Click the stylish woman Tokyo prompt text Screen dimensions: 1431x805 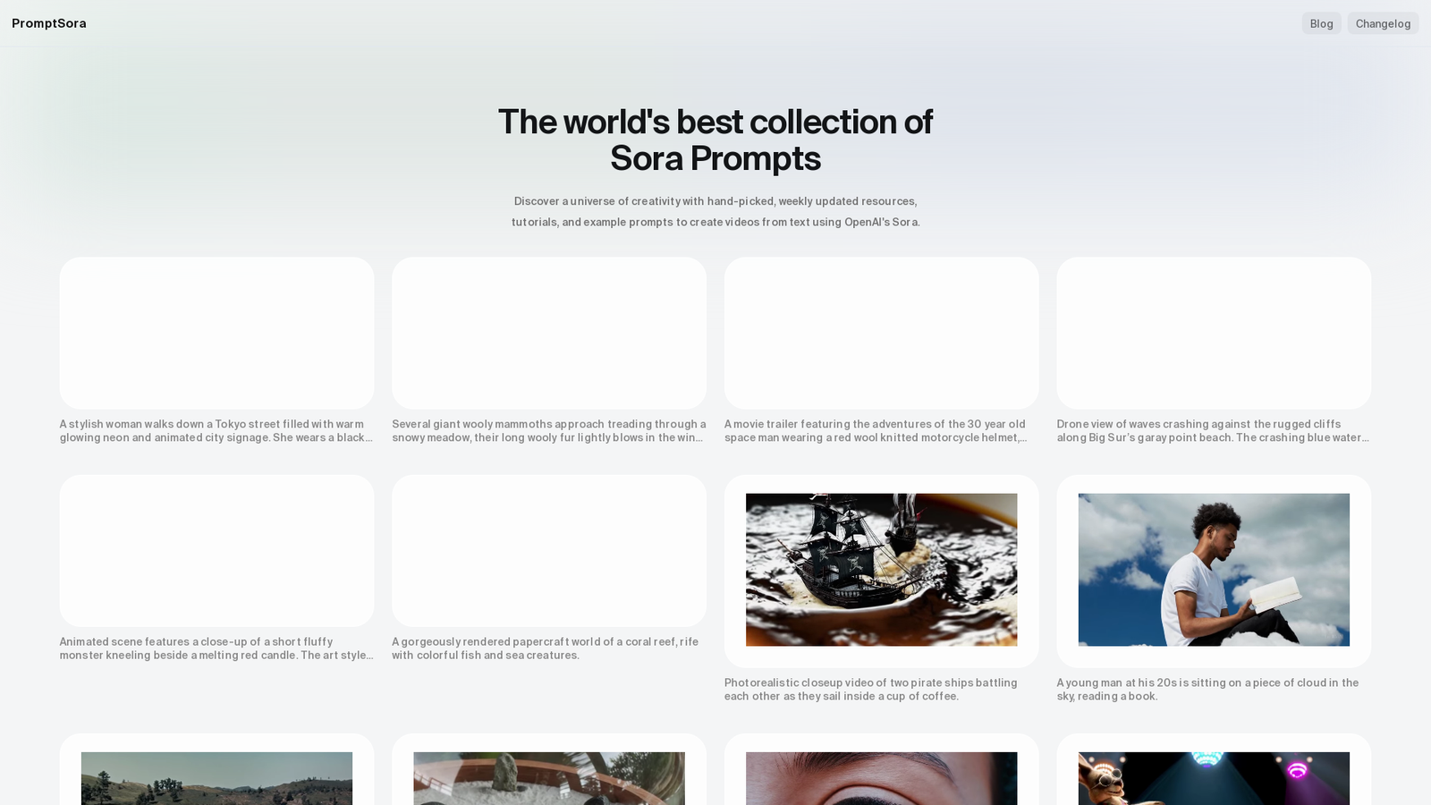216,431
